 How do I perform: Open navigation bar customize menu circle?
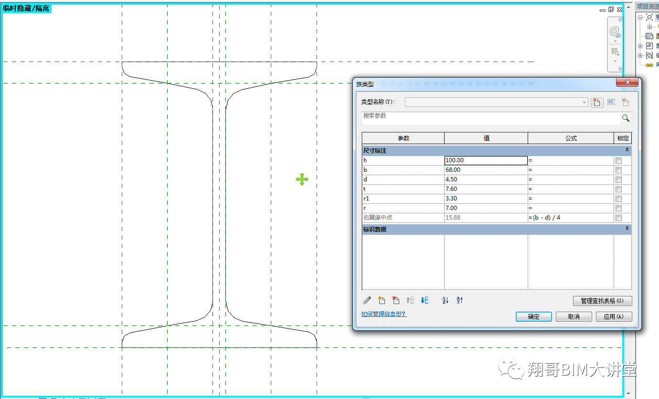tap(620, 69)
